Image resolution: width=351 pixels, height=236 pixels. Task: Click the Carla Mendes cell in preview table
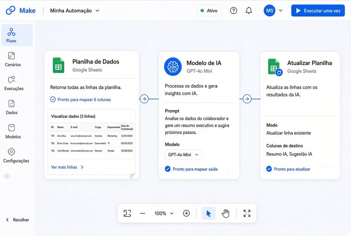(x=63, y=151)
